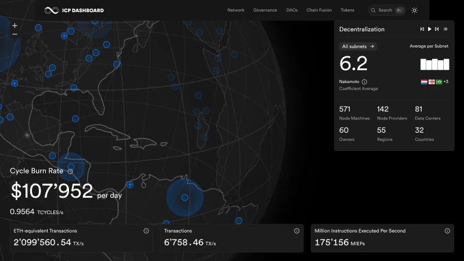The image size is (464, 261).
Task: Click the 2'099'560.54 TX/s value
Action: pos(49,242)
